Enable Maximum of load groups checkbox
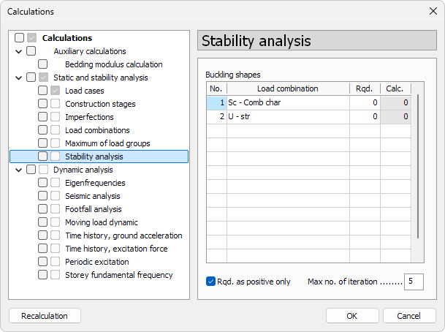Image resolution: width=445 pixels, height=332 pixels. tap(42, 143)
